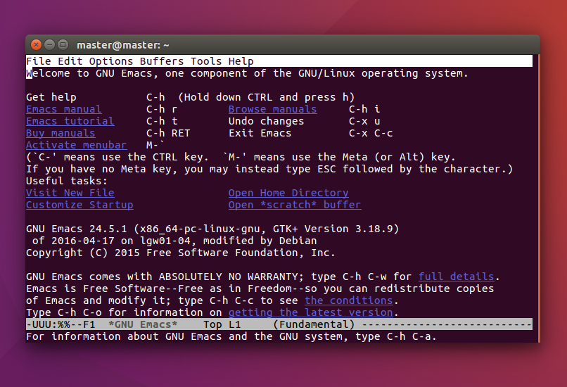Click the cursor on 'Welcome' first letter

29,73
